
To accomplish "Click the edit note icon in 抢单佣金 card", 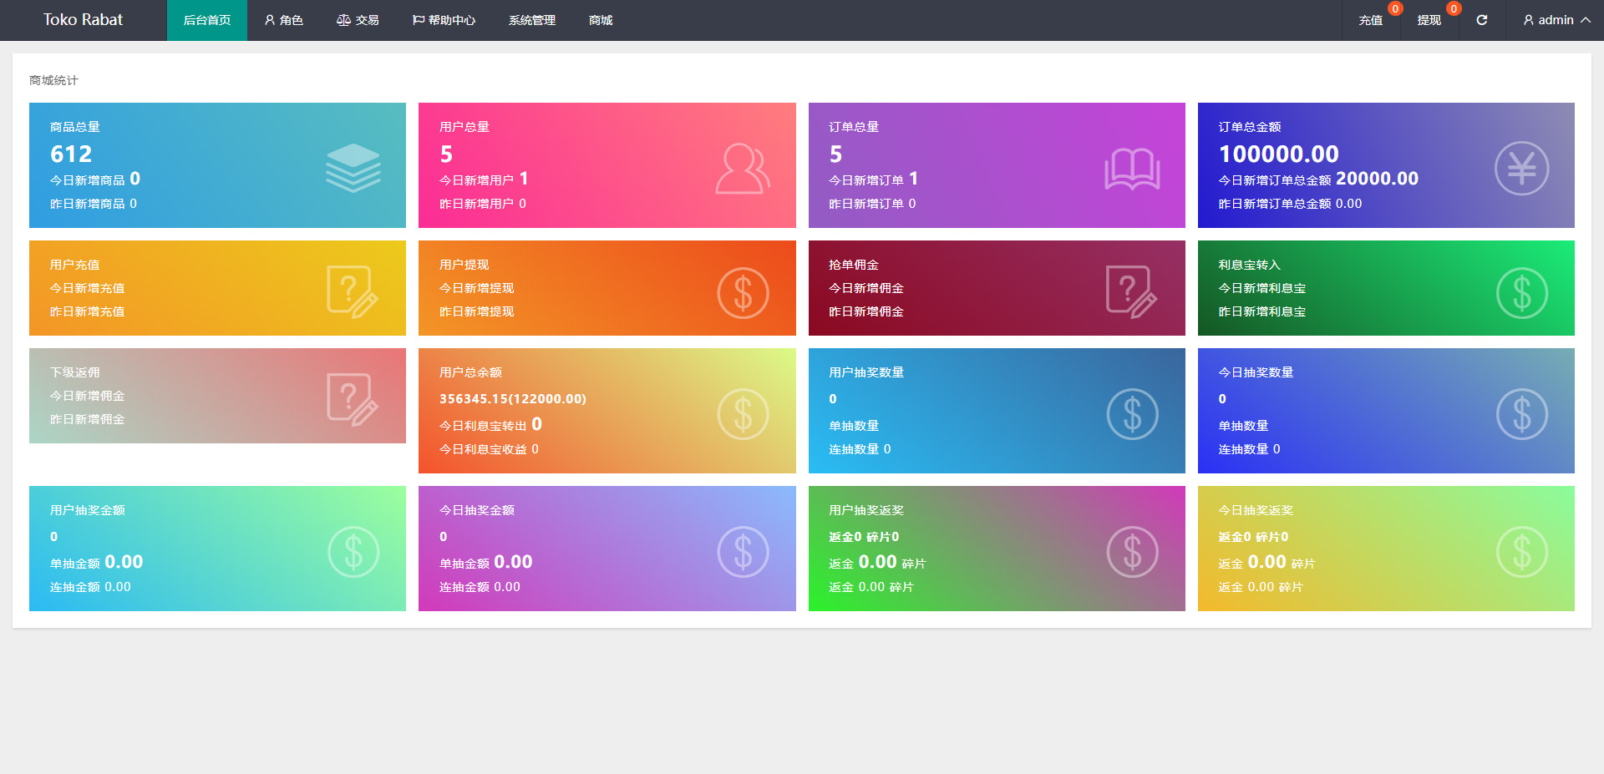I will [x=1131, y=291].
